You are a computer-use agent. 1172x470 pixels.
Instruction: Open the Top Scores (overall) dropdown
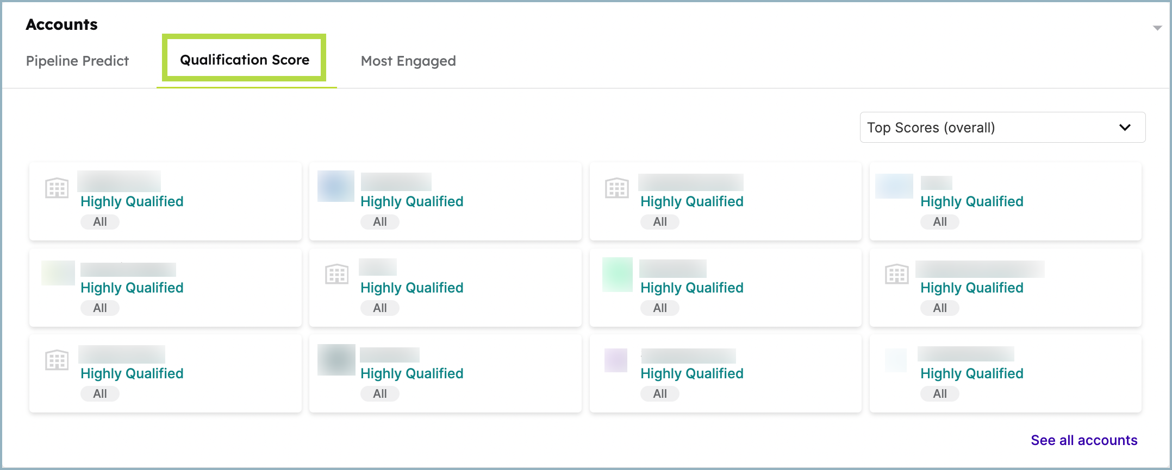tap(1002, 128)
